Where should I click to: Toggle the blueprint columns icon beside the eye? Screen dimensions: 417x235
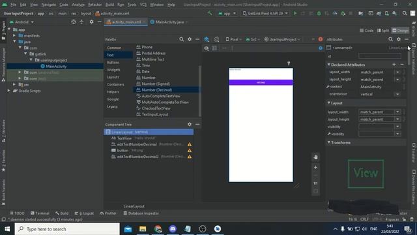(x=214, y=48)
